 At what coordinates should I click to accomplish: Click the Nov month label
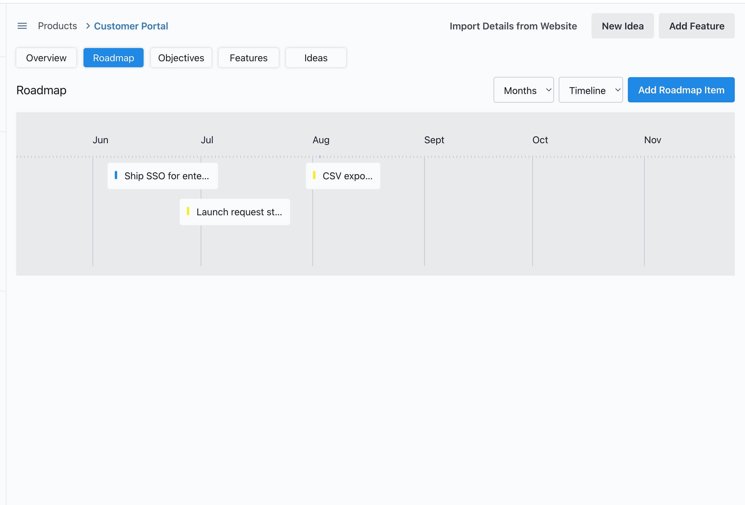653,140
